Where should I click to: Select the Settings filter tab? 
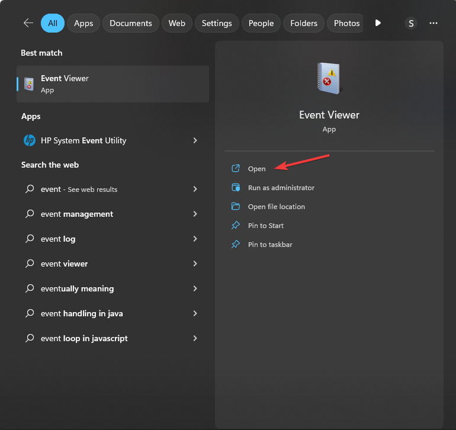click(217, 23)
